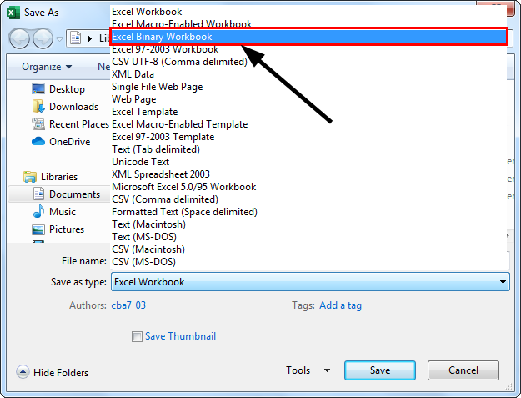Click the Music note icon
The image size is (521, 398).
[x=38, y=211]
